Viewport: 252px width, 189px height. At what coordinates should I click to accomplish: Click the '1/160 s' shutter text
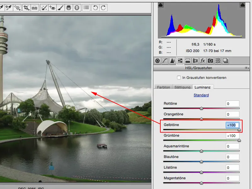coord(209,44)
